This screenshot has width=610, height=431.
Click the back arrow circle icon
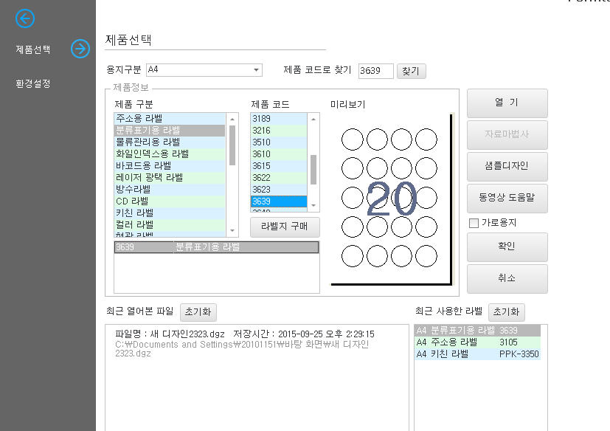[25, 18]
